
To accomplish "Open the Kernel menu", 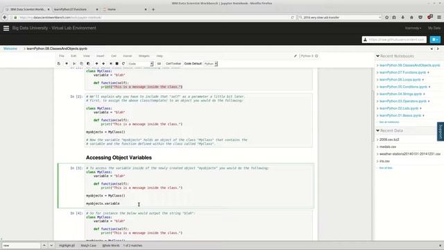I will pos(128,56).
